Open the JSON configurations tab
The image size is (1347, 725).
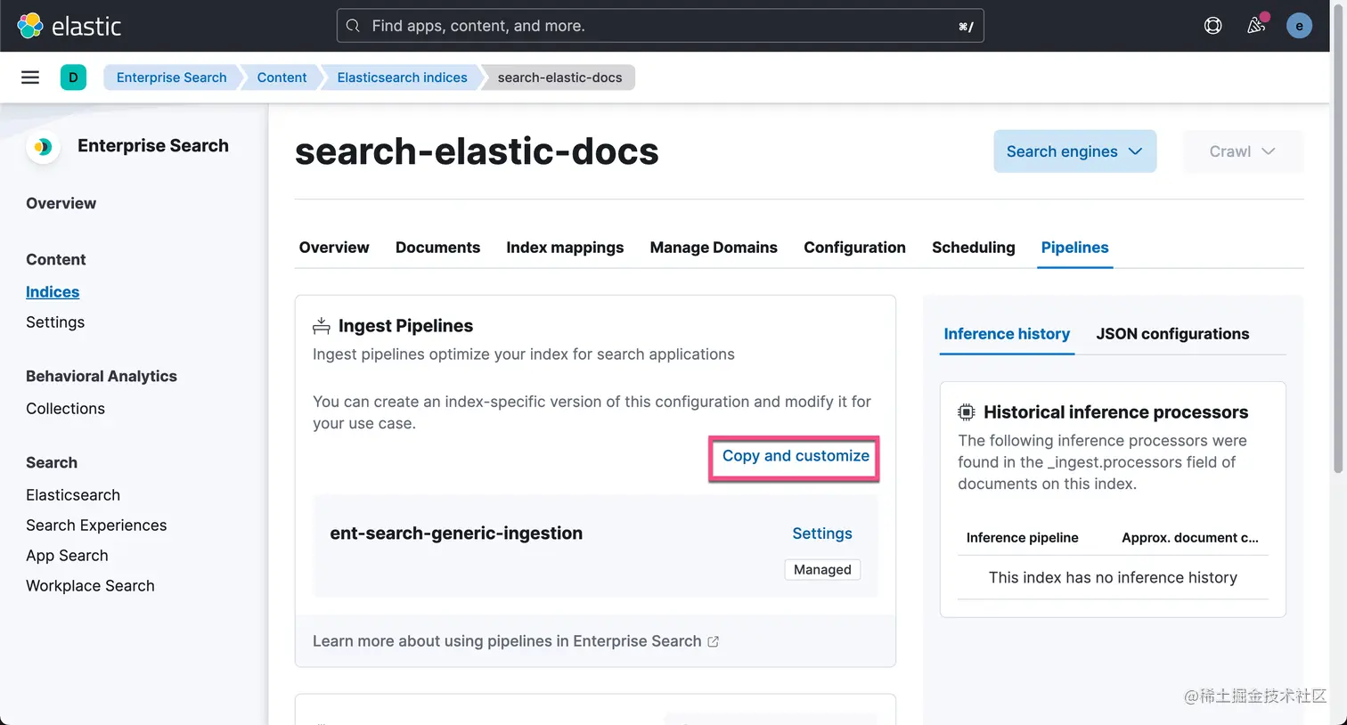pos(1172,334)
